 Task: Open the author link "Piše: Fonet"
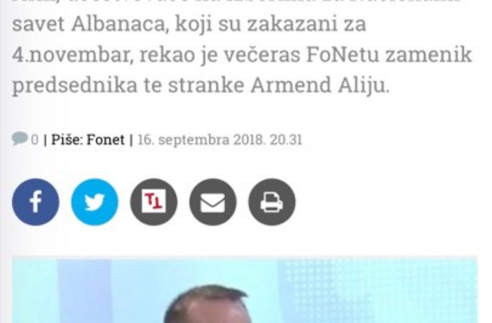coord(88,140)
